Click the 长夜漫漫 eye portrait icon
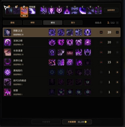Image resolution: width=125 pixels, height=127 pixels. (7, 52)
